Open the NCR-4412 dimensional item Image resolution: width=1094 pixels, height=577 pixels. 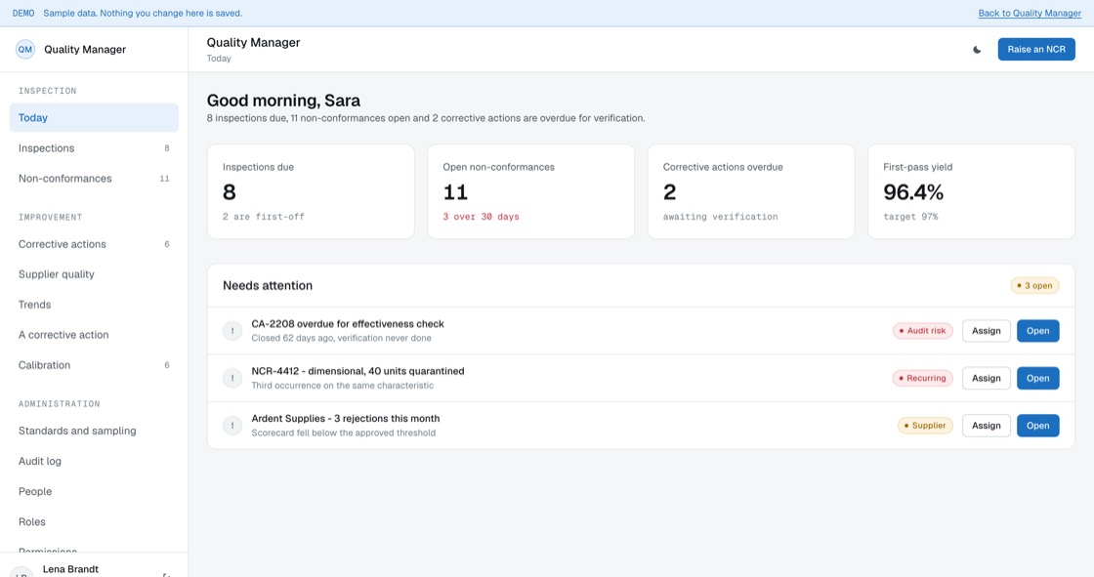pyautogui.click(x=1037, y=378)
